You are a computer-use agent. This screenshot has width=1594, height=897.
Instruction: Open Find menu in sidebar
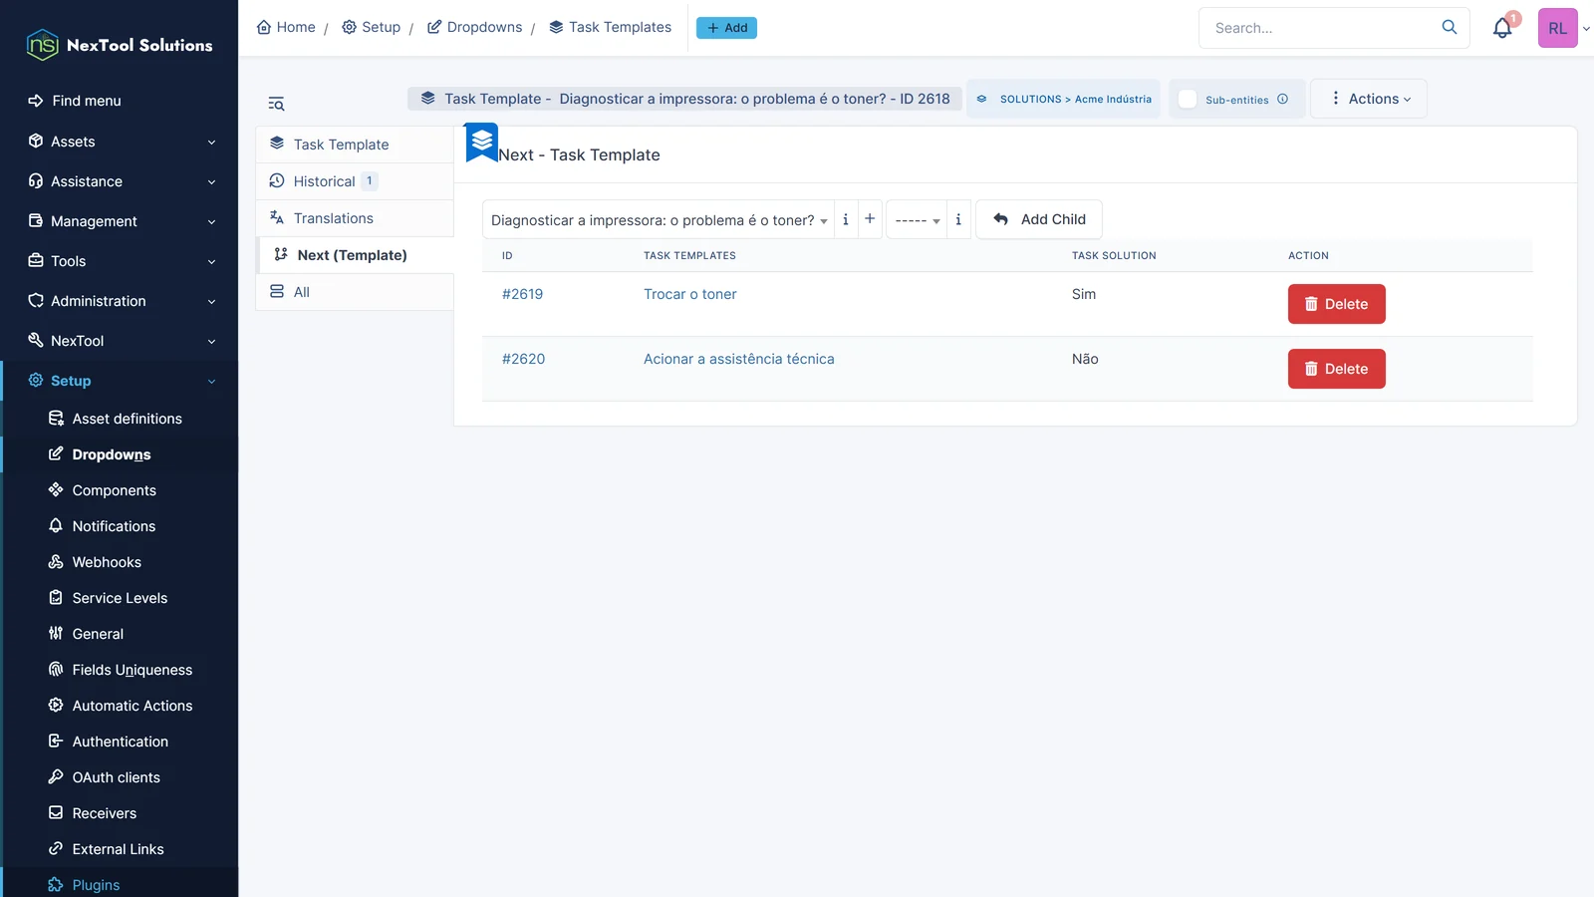pos(120,101)
